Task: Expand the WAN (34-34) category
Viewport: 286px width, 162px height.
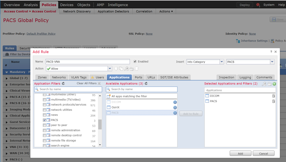Action: coord(7,153)
